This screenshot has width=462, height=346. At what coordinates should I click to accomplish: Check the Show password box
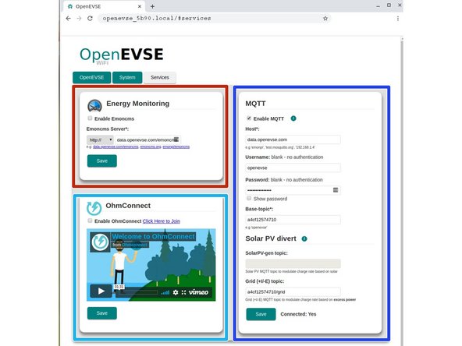(x=249, y=198)
